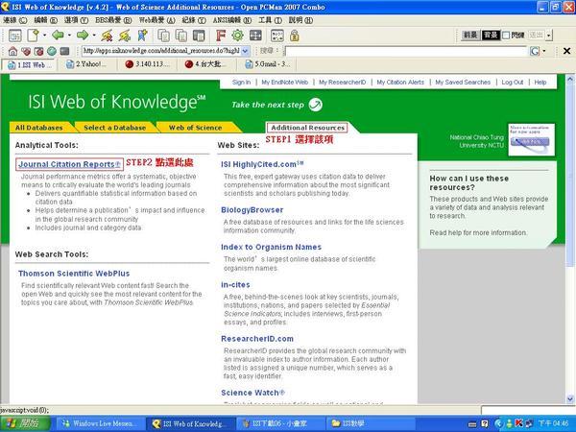
Task: Open the Thomson Scientific WebPlus link
Action: pyautogui.click(x=74, y=274)
